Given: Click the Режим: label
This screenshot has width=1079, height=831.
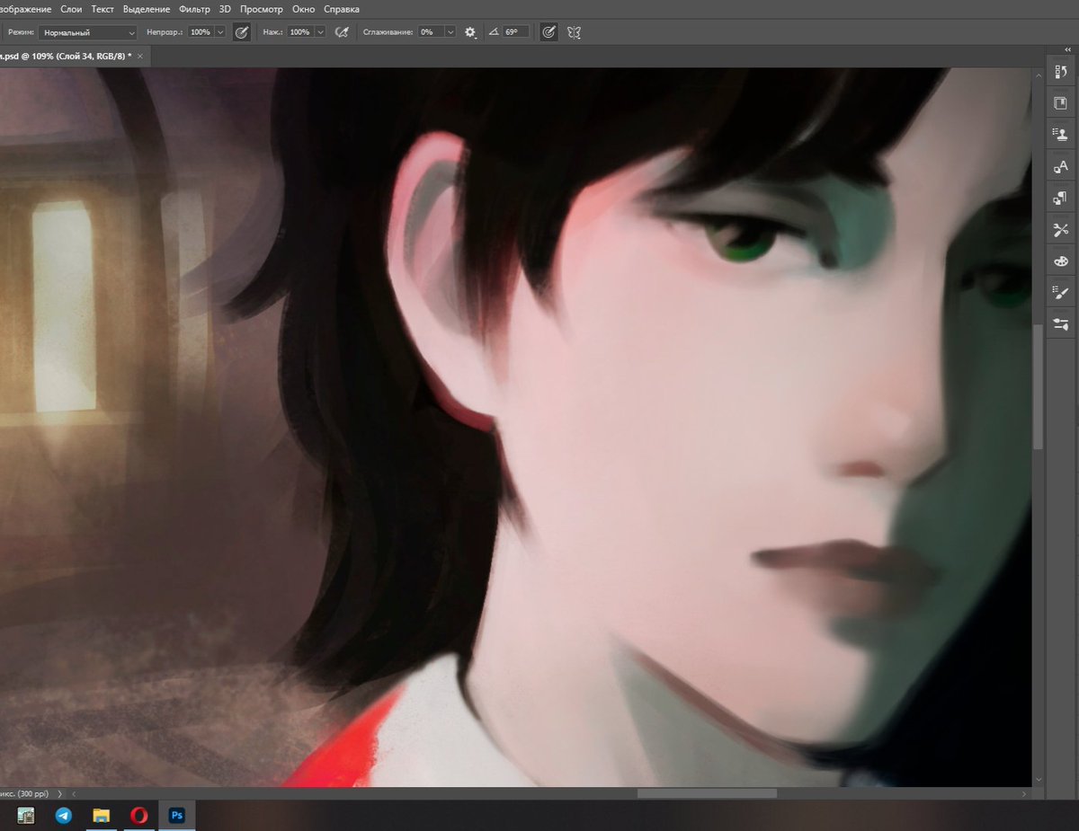Looking at the screenshot, I should pos(21,31).
